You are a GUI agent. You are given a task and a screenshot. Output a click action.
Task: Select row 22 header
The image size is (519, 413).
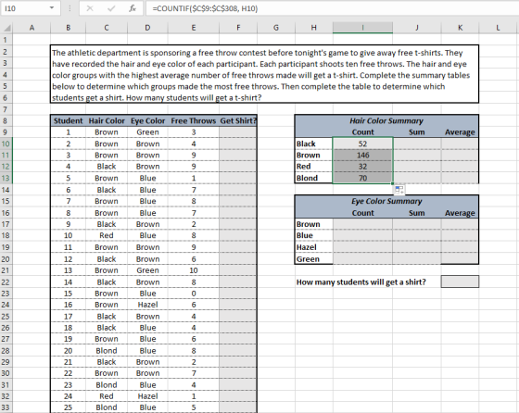[x=6, y=282]
